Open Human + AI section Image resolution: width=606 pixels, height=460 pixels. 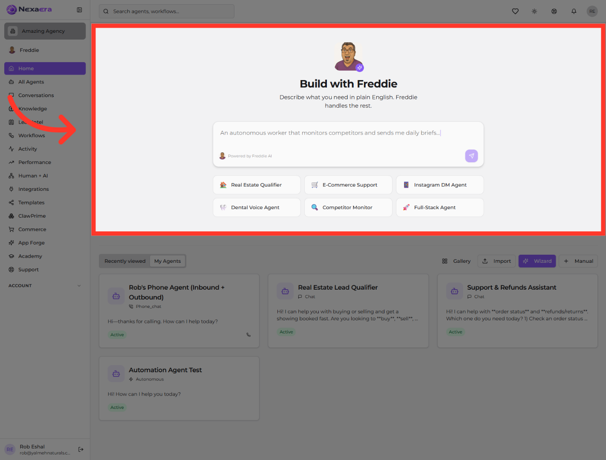point(45,176)
